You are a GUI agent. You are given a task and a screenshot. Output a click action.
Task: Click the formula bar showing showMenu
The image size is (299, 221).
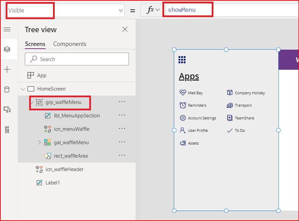coord(228,10)
